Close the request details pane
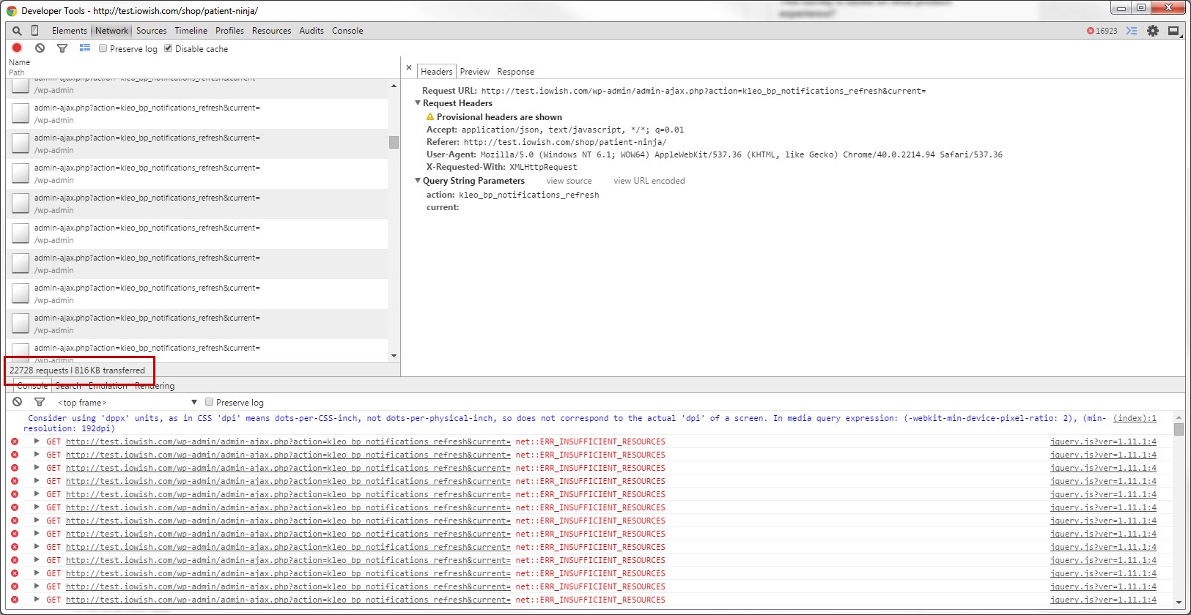This screenshot has width=1191, height=615. 409,67
